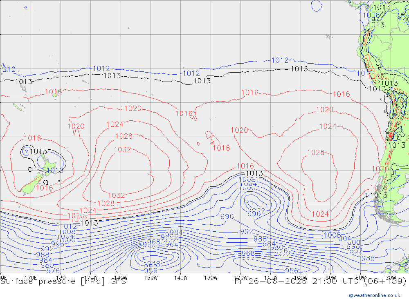This screenshot has width=409, height=299.
Task: Select the blue 1008 label near Ecuador
Action: point(371,15)
